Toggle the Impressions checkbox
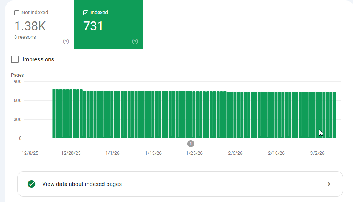The width and height of the screenshot is (353, 202). point(15,59)
